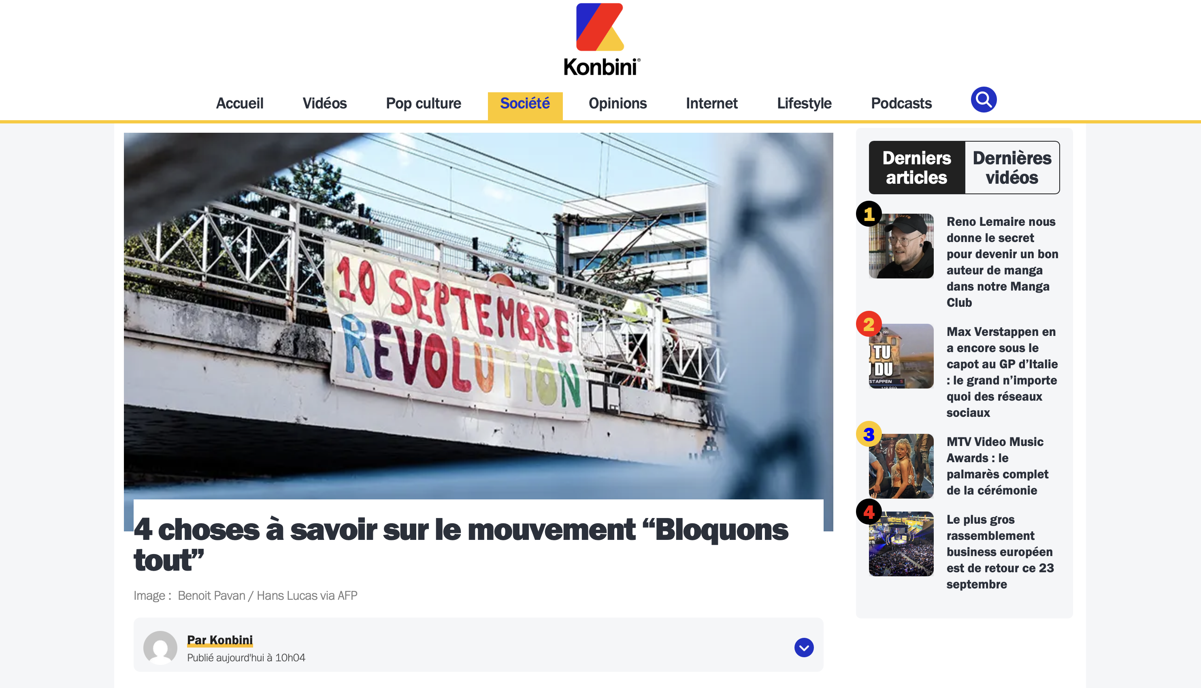Click the Konbini logo at top
Screen dimensions: 1201x688
[x=601, y=39]
